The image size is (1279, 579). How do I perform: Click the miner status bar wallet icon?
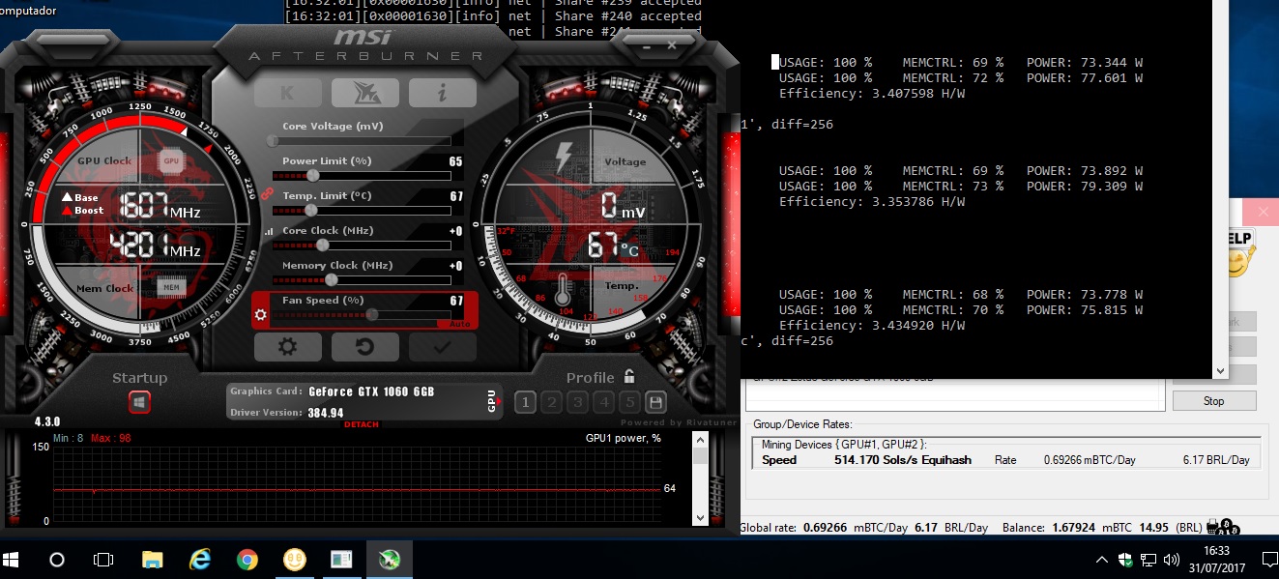pos(1223,528)
